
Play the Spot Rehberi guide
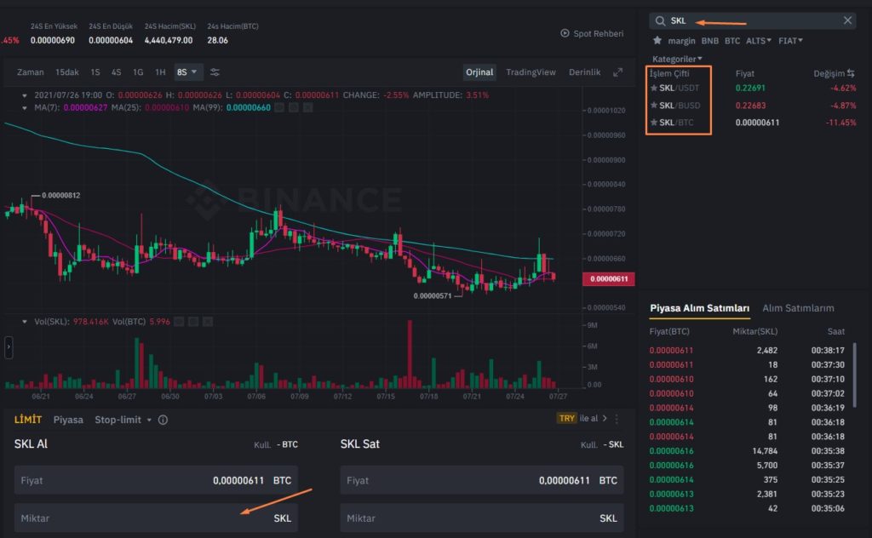(565, 33)
